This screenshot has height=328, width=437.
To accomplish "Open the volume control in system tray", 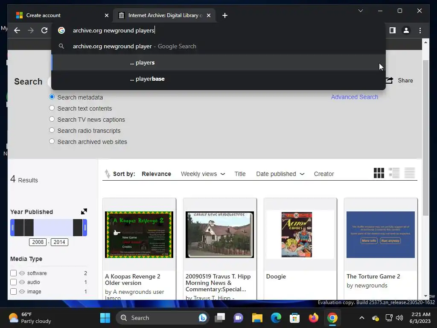I will [x=399, y=318].
